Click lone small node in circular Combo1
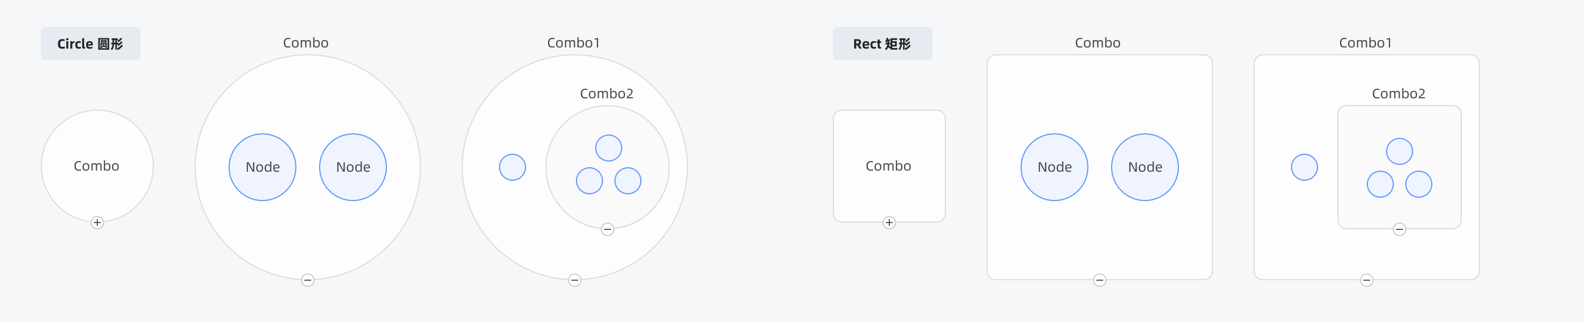The height and width of the screenshot is (322, 1584). tap(512, 167)
